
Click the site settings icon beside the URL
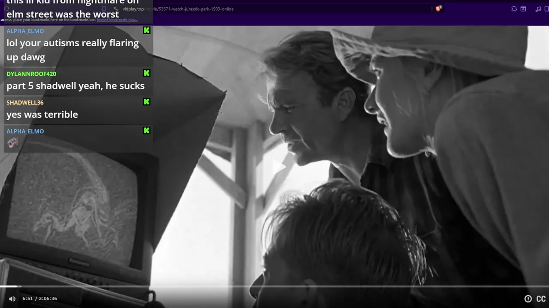tap(116, 9)
